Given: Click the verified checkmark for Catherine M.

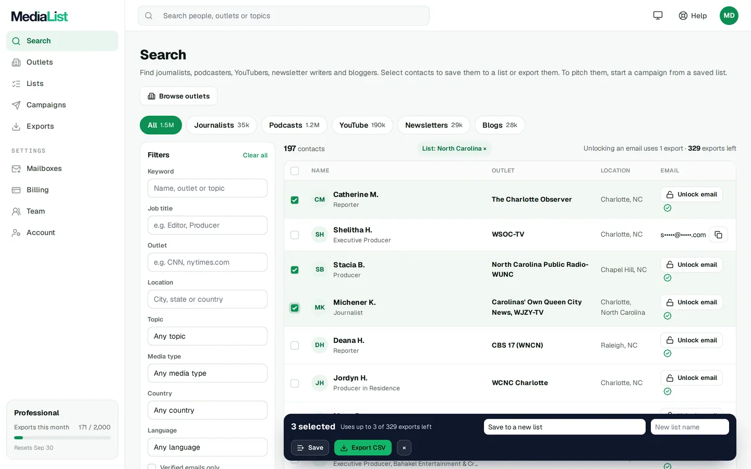Looking at the screenshot, I should 668,208.
